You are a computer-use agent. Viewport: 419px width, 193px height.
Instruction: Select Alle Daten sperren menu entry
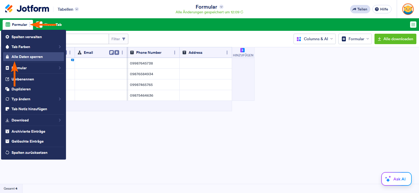(34, 57)
